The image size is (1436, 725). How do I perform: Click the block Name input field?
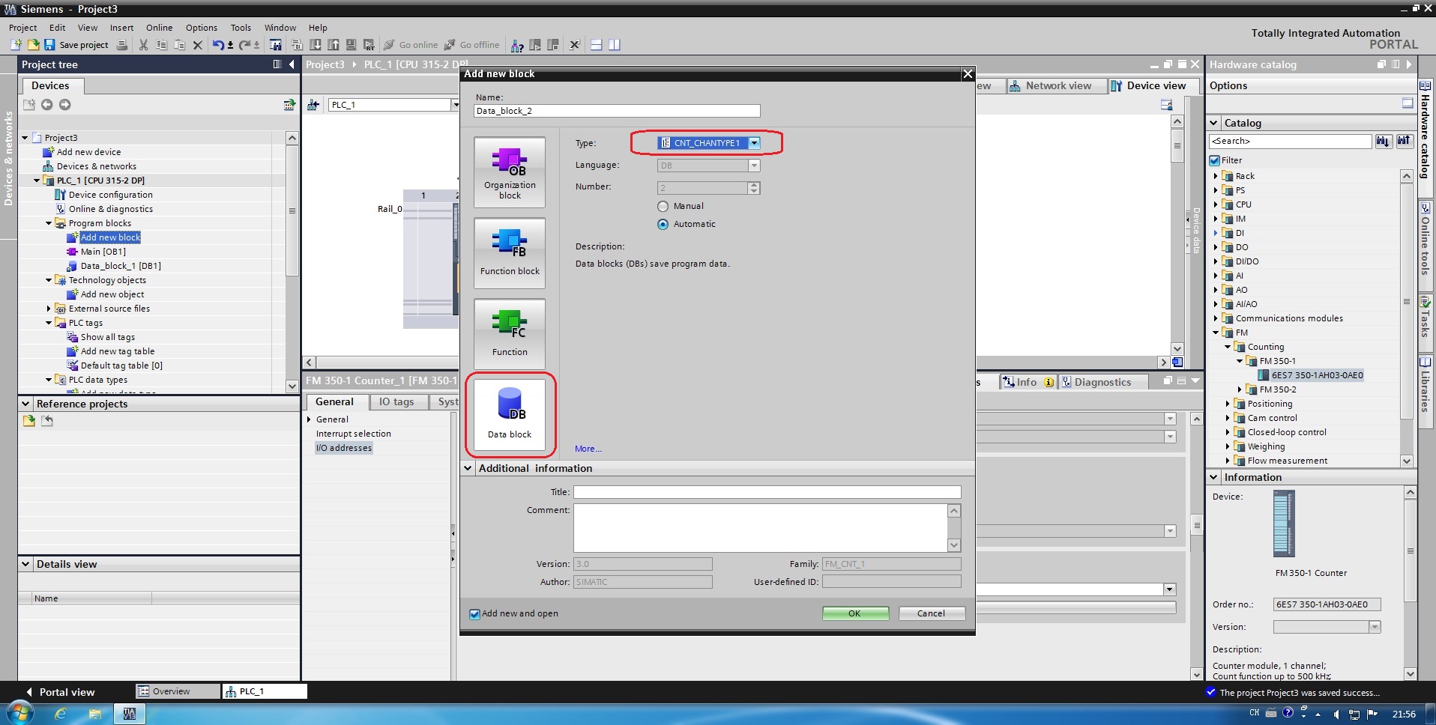617,111
